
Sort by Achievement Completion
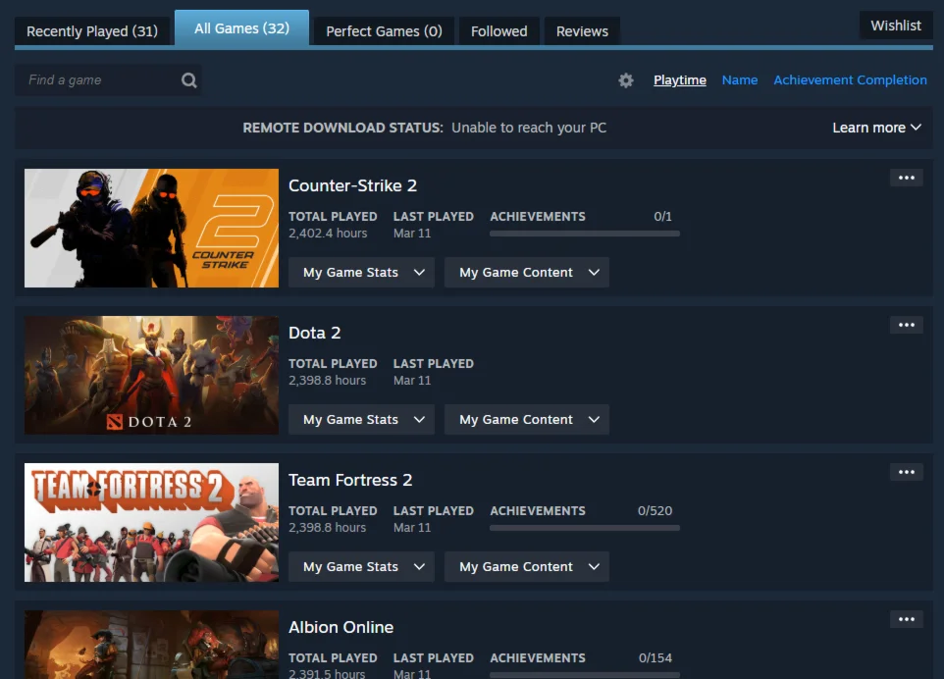click(850, 80)
